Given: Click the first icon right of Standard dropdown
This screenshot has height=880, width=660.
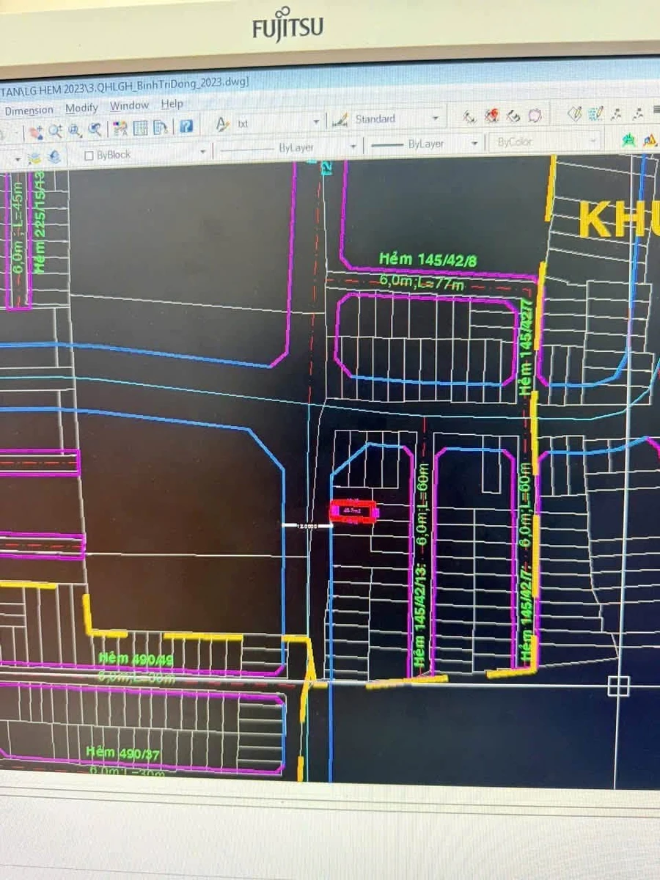Looking at the screenshot, I should (469, 117).
